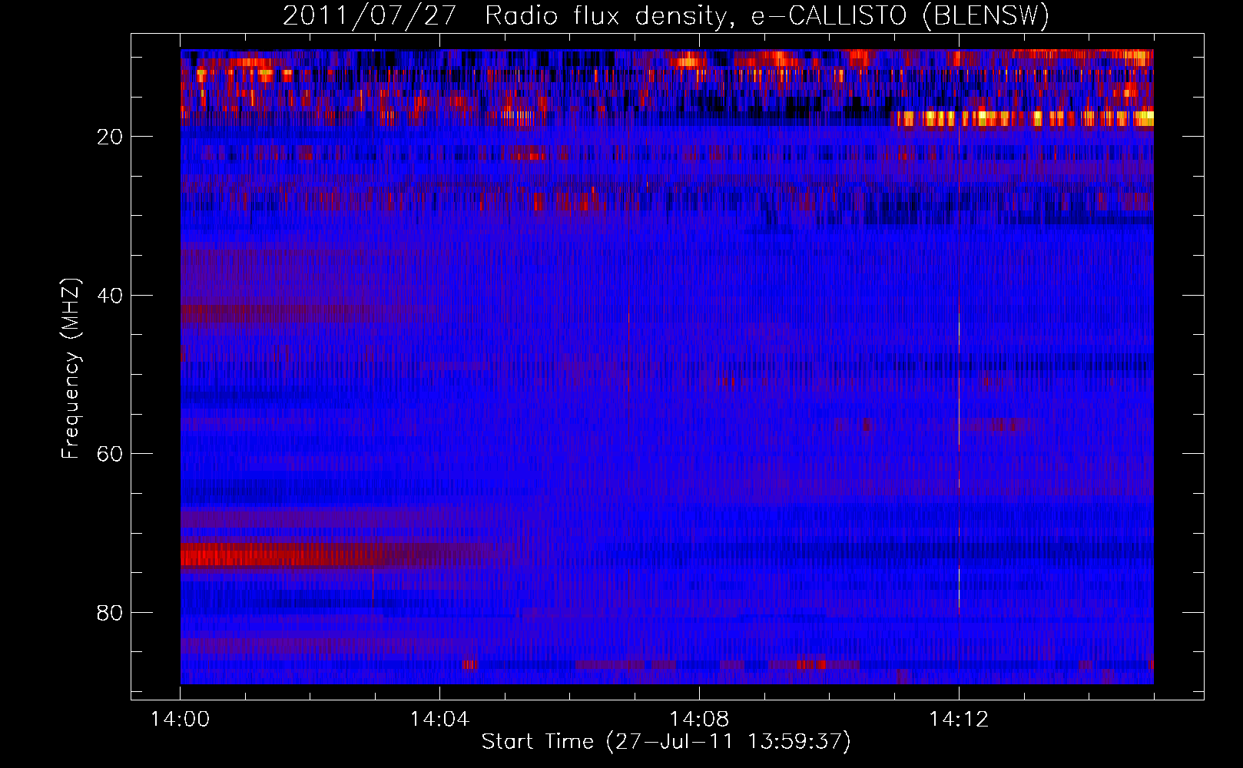Viewport: 1243px width, 768px height.
Task: Click the 14:00 time tick label
Action: [180, 720]
